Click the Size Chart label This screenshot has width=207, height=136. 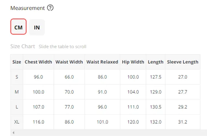23,46
